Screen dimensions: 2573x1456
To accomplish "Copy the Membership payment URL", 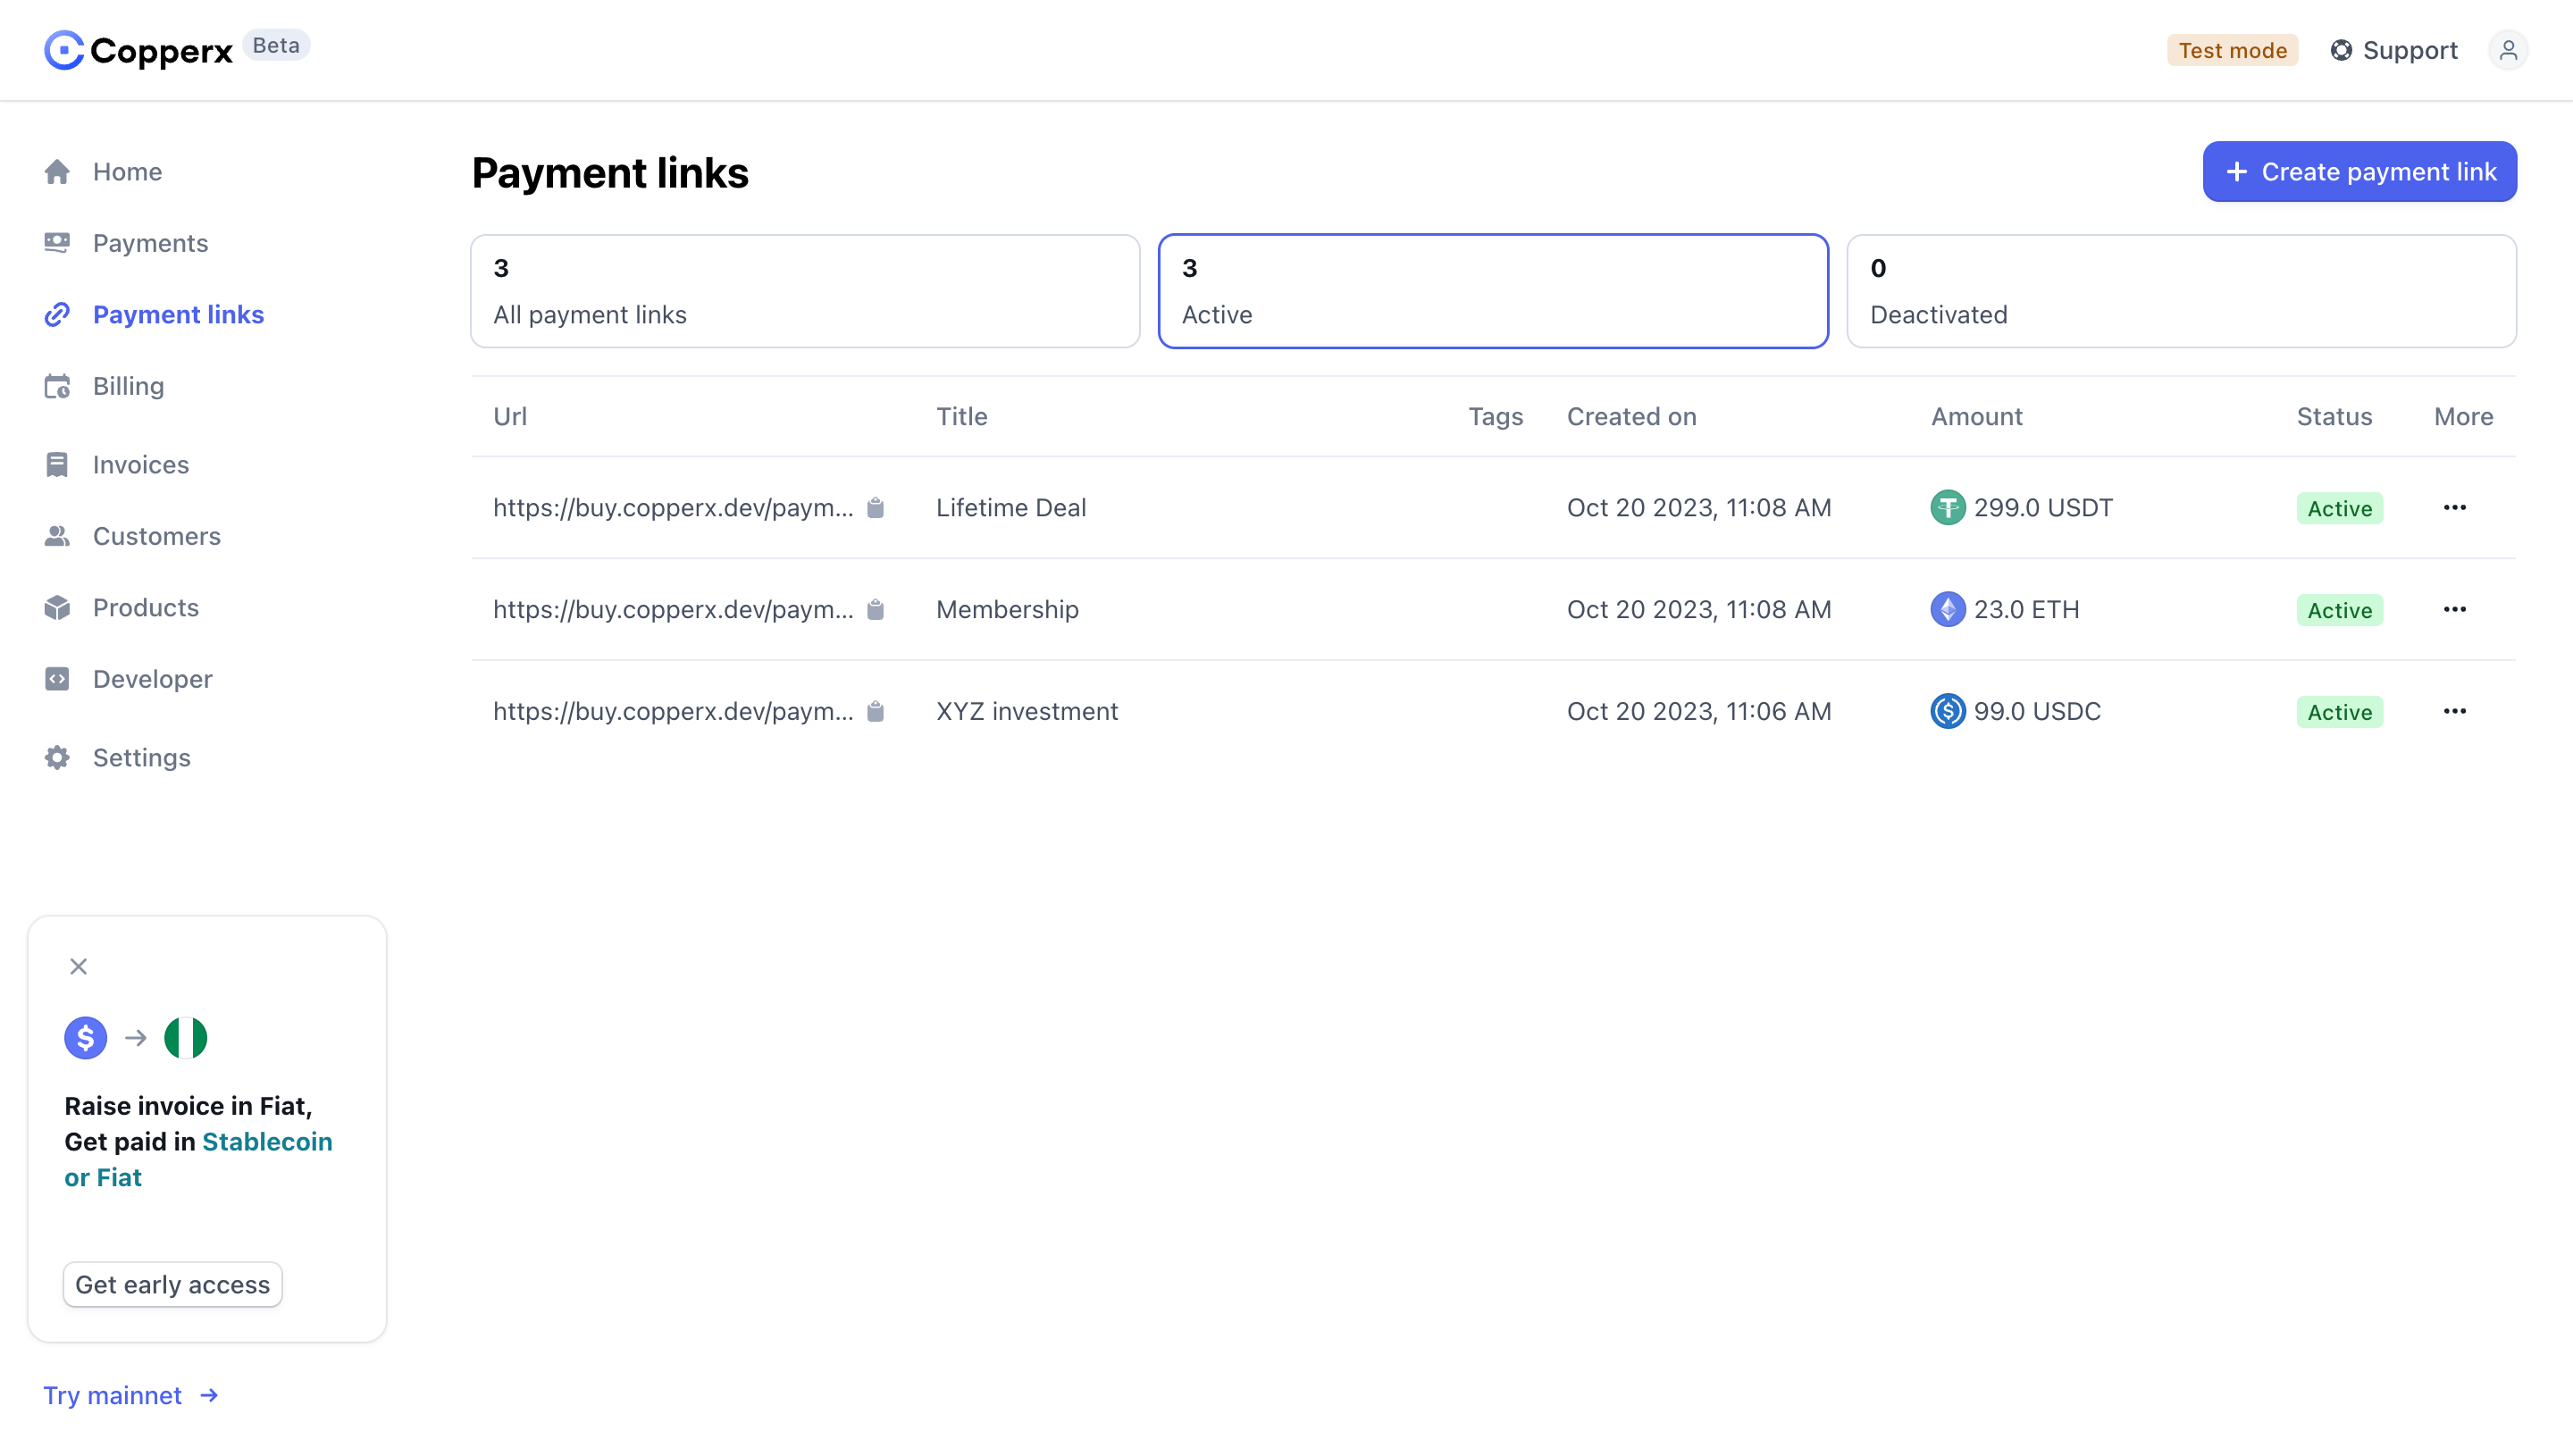I will [x=875, y=610].
